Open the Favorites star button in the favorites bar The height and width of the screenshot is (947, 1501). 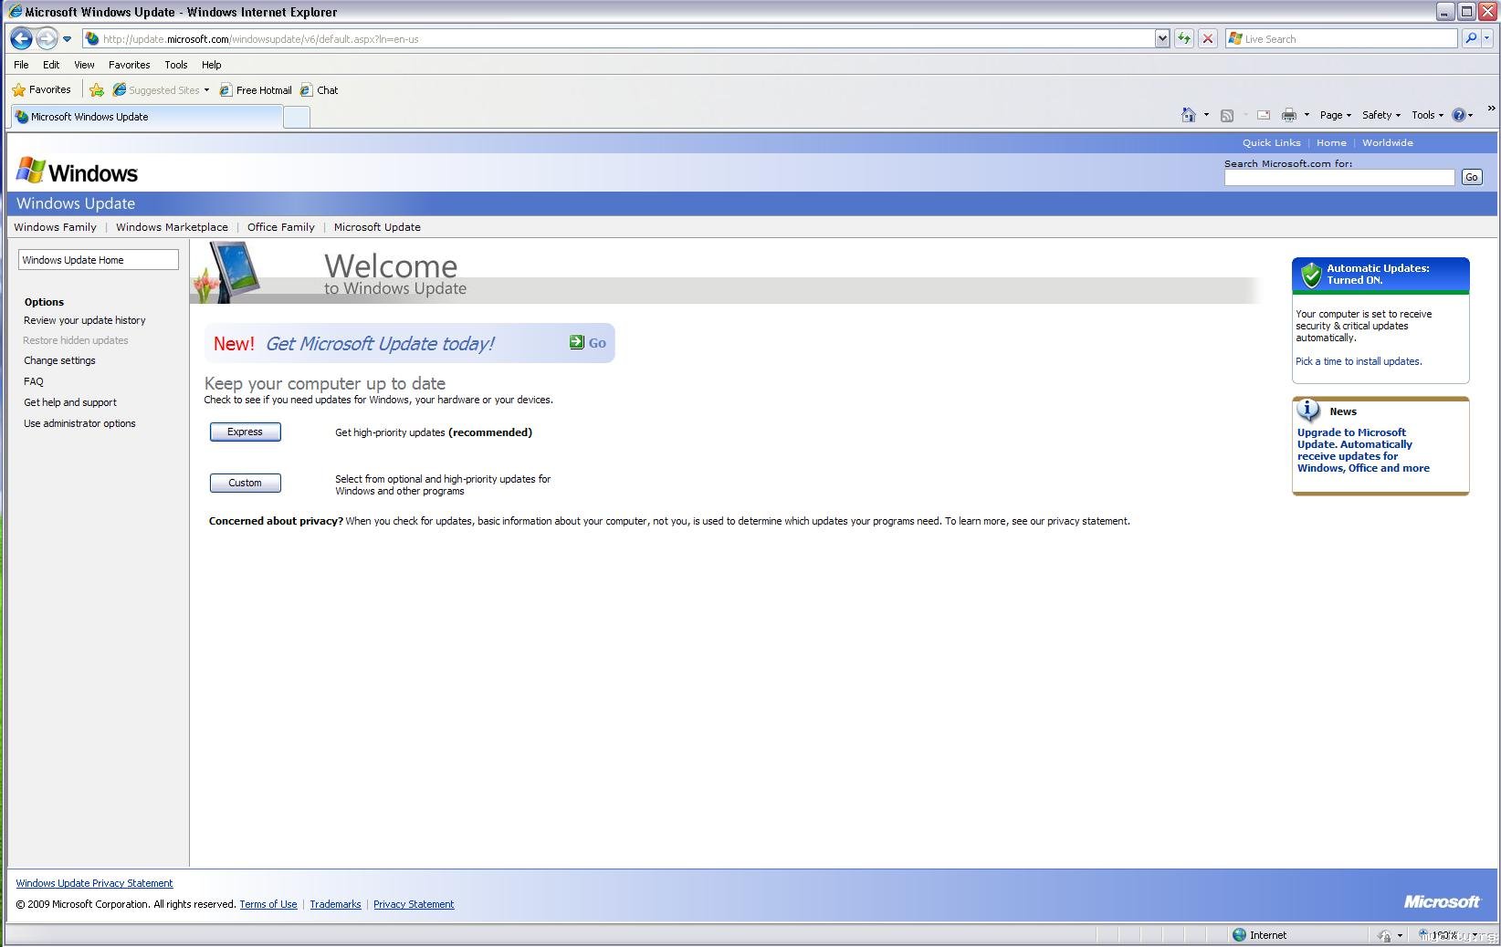42,89
